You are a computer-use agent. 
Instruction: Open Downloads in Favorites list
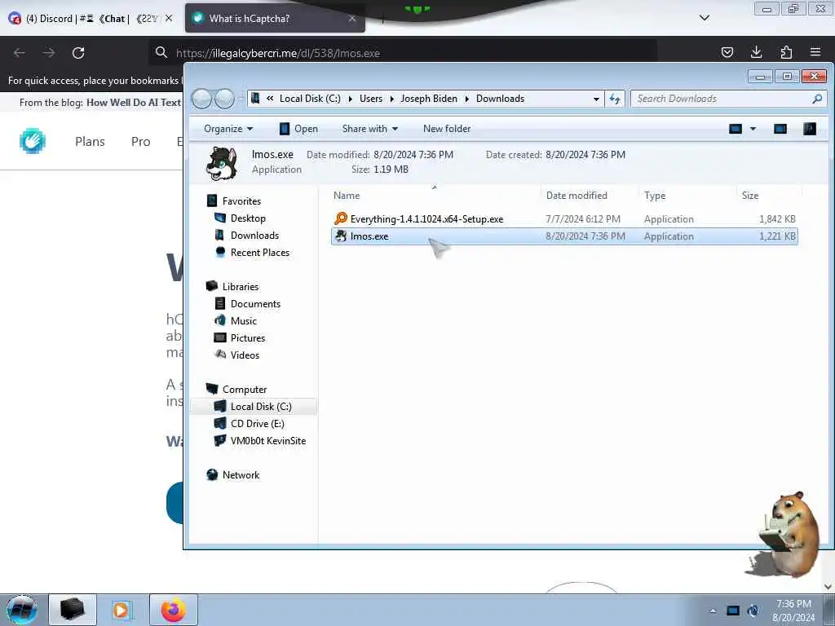coord(254,236)
